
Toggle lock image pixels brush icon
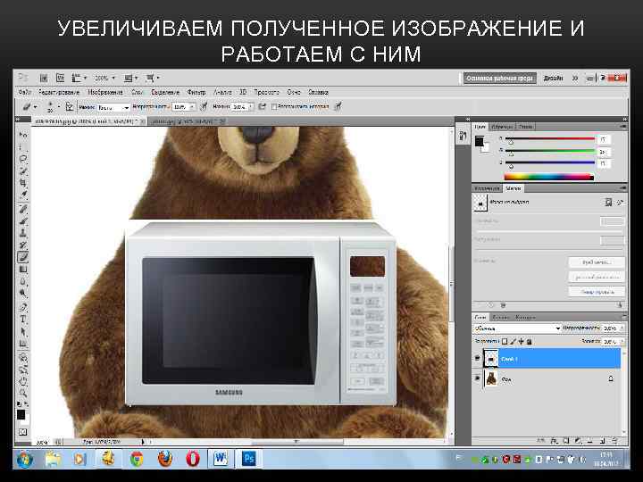513,341
